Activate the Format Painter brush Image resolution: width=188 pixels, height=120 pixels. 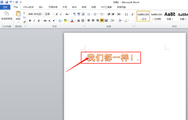click(x=24, y=22)
